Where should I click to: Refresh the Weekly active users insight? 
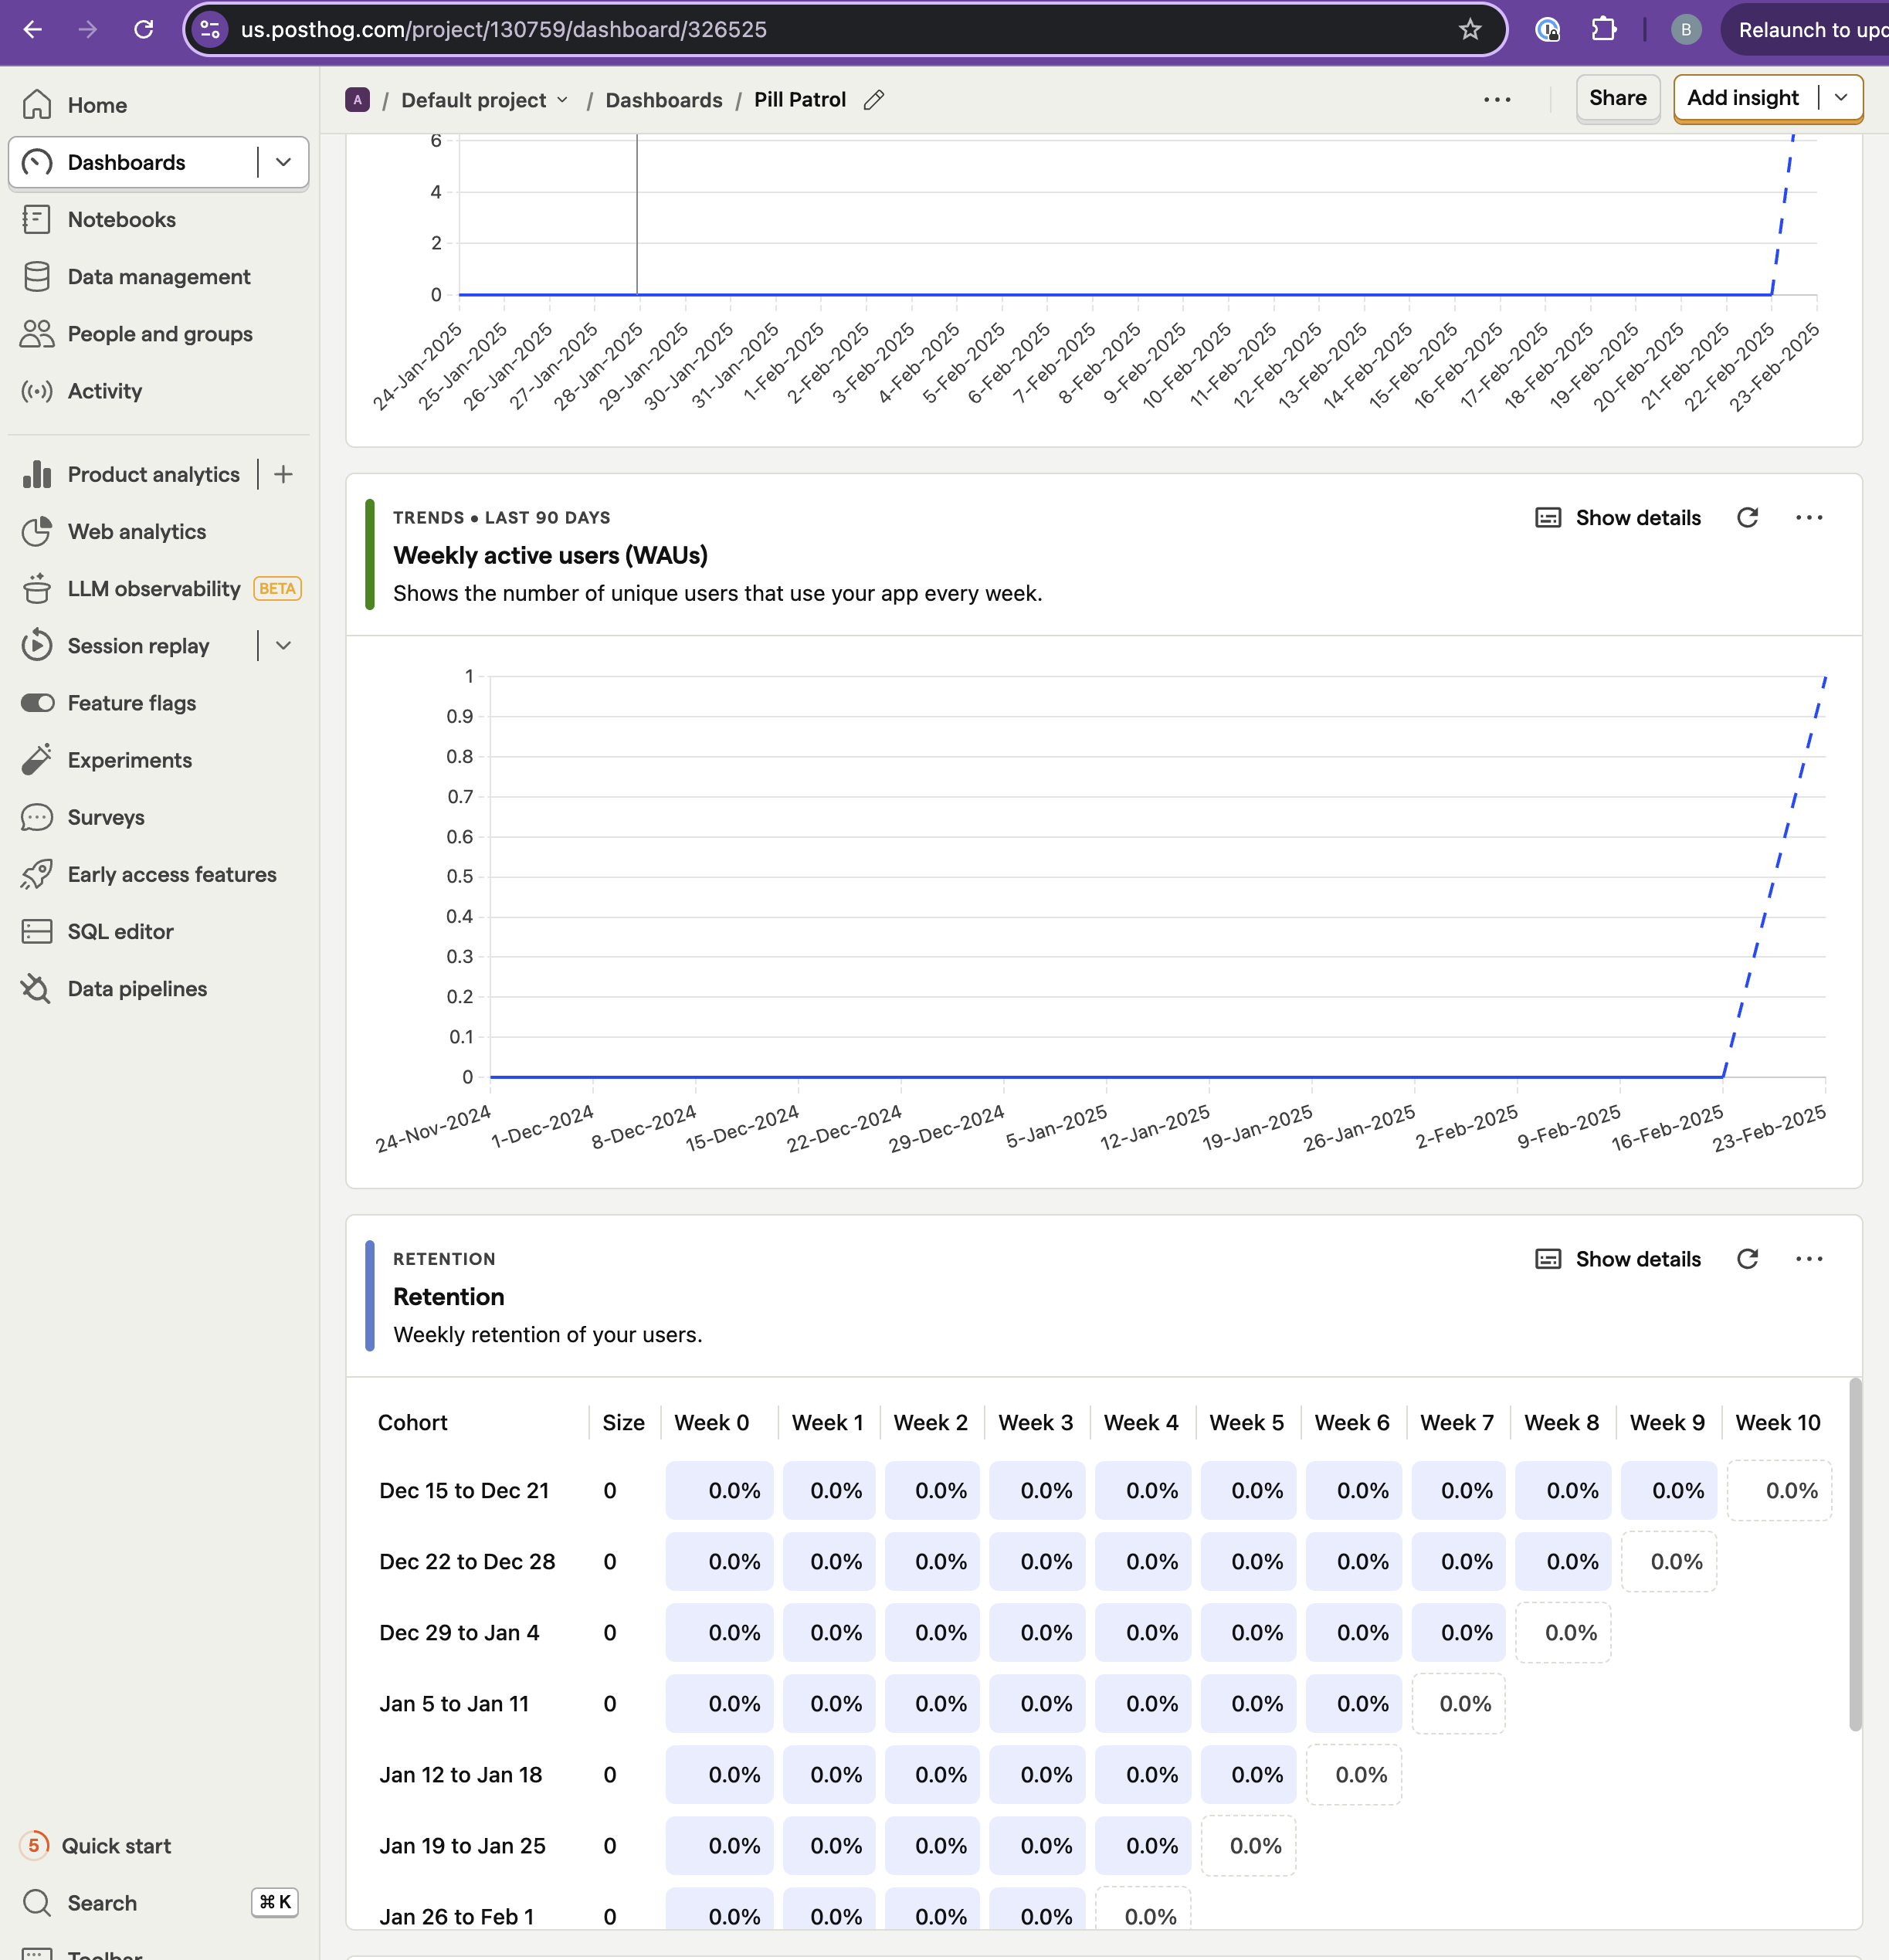coord(1747,518)
